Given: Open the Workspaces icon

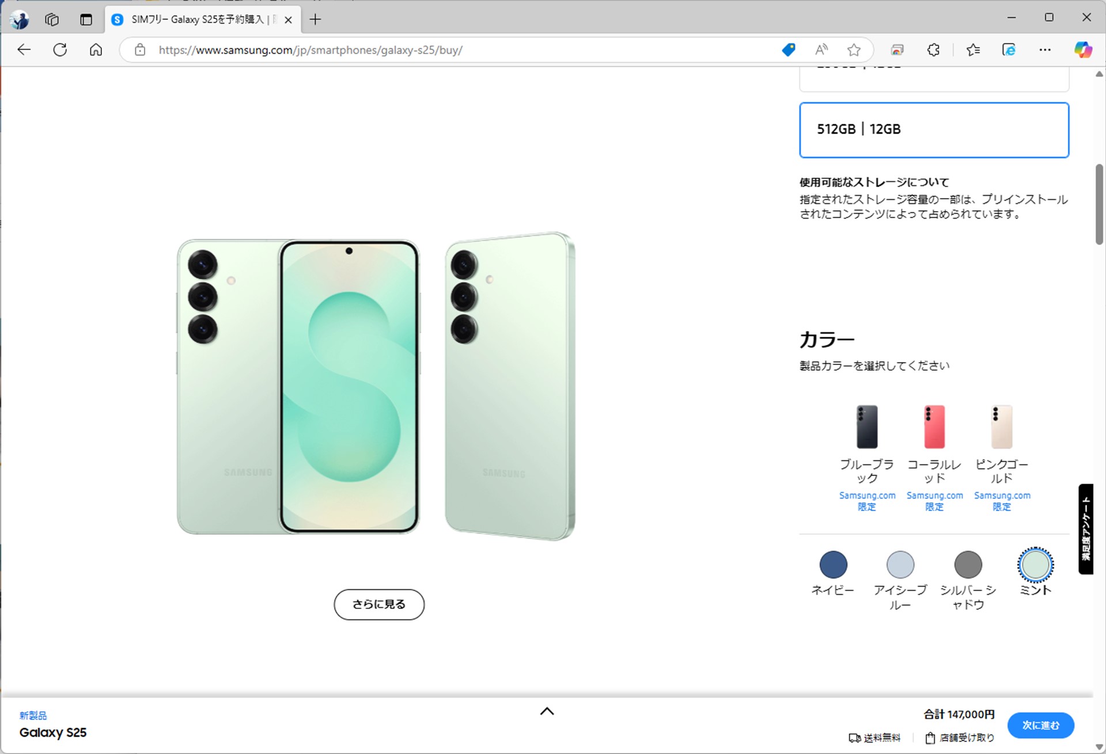Looking at the screenshot, I should click(x=52, y=20).
